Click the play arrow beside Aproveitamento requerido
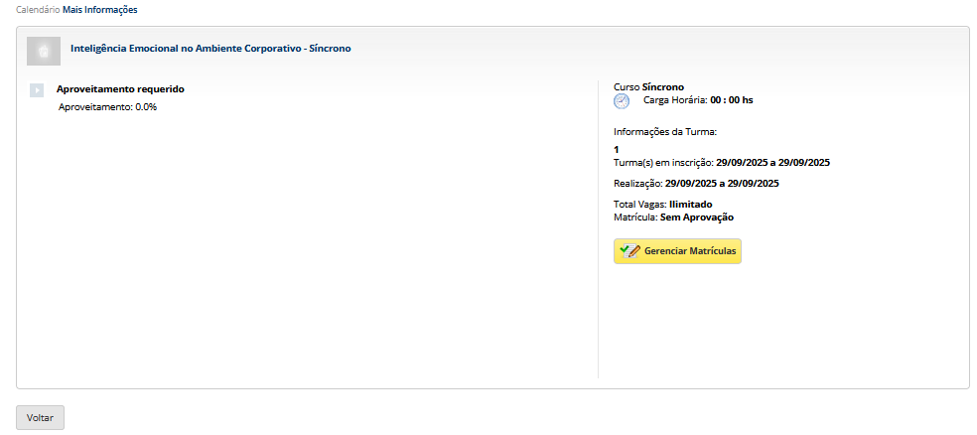This screenshot has height=435, width=977. pos(37,90)
